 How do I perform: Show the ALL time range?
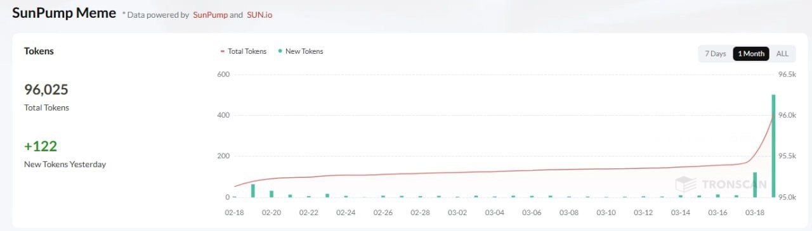[x=782, y=54]
